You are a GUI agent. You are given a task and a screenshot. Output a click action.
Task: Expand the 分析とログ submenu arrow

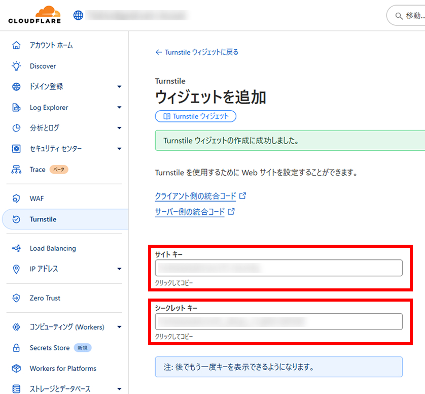[x=119, y=128]
